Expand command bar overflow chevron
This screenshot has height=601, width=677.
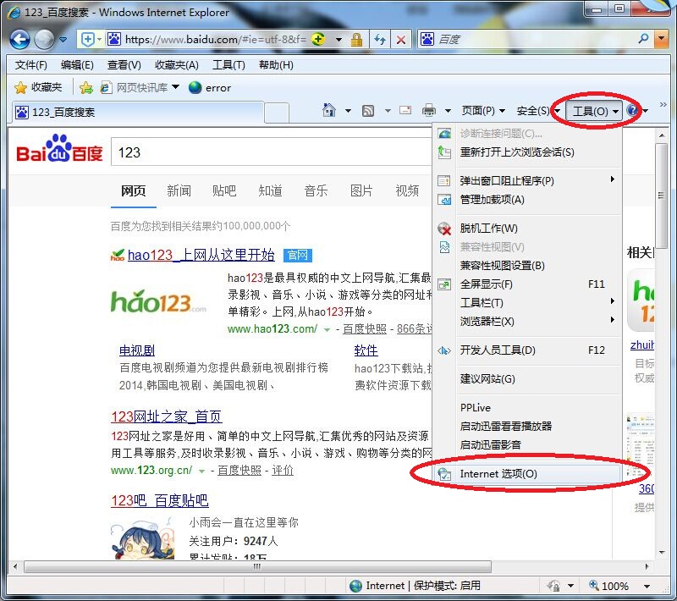663,104
